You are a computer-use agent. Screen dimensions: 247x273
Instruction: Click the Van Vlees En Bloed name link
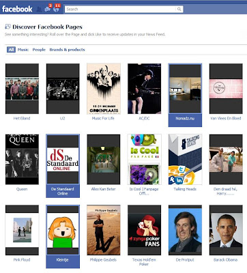(226, 118)
